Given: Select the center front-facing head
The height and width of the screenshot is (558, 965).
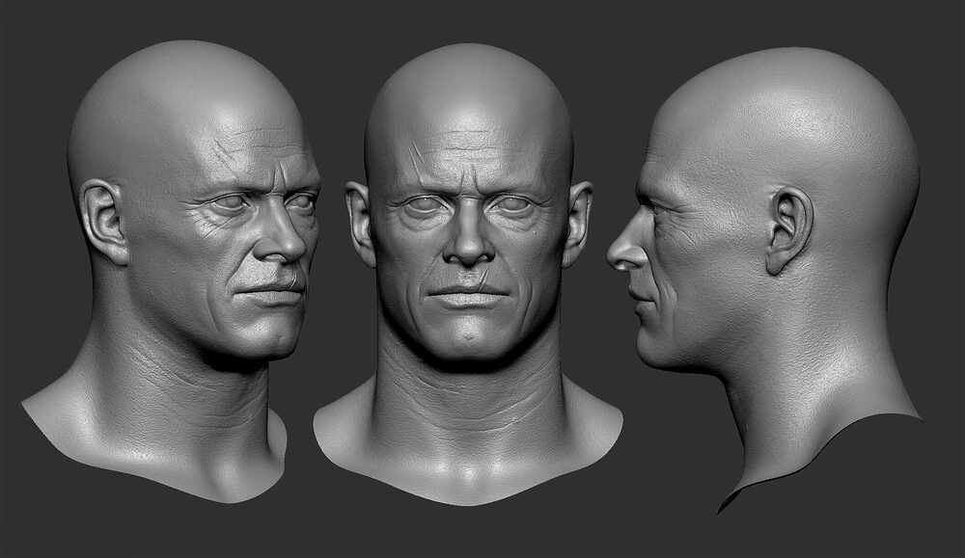Looking at the screenshot, I should (x=470, y=241).
